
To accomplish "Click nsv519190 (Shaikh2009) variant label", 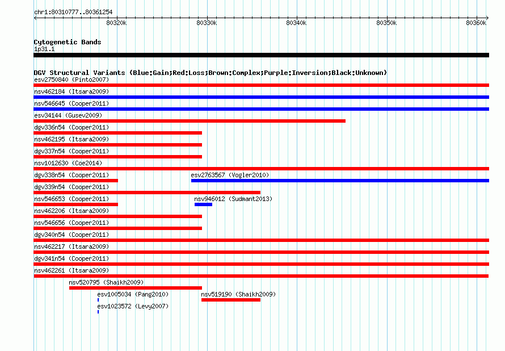I will click(x=238, y=294).
